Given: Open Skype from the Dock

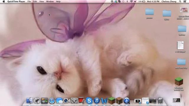Looking at the screenshot, I should tap(89, 101).
